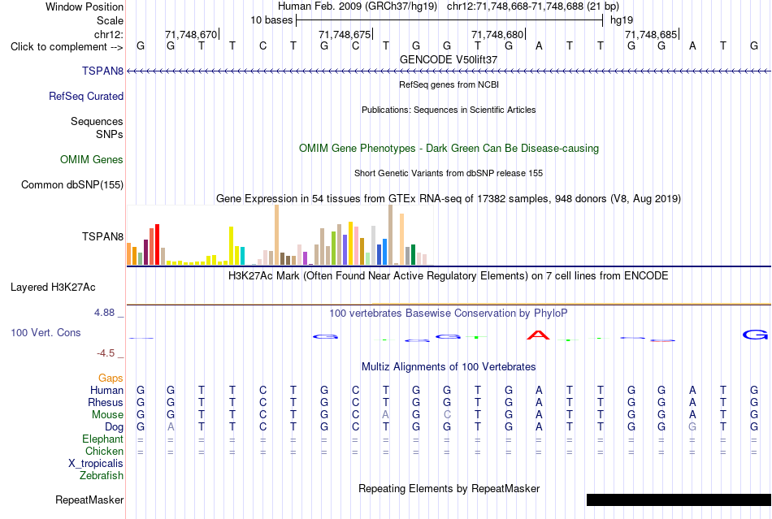This screenshot has height=519, width=772.
Task: Click '100 vertebrates Basewise Conservation by PhyloP' title
Action: click(449, 313)
